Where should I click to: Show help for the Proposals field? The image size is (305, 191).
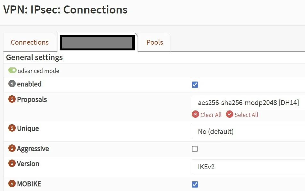click(x=12, y=99)
